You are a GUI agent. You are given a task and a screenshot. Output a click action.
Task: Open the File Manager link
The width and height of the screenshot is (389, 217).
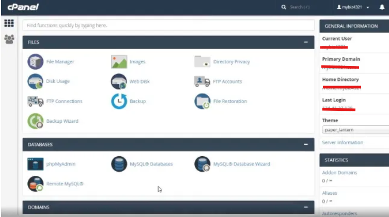tap(60, 62)
